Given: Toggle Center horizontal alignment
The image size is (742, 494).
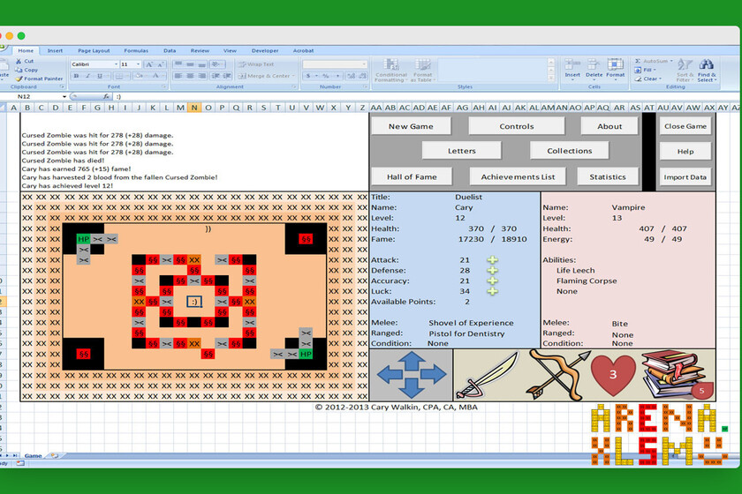Looking at the screenshot, I should coord(190,76).
